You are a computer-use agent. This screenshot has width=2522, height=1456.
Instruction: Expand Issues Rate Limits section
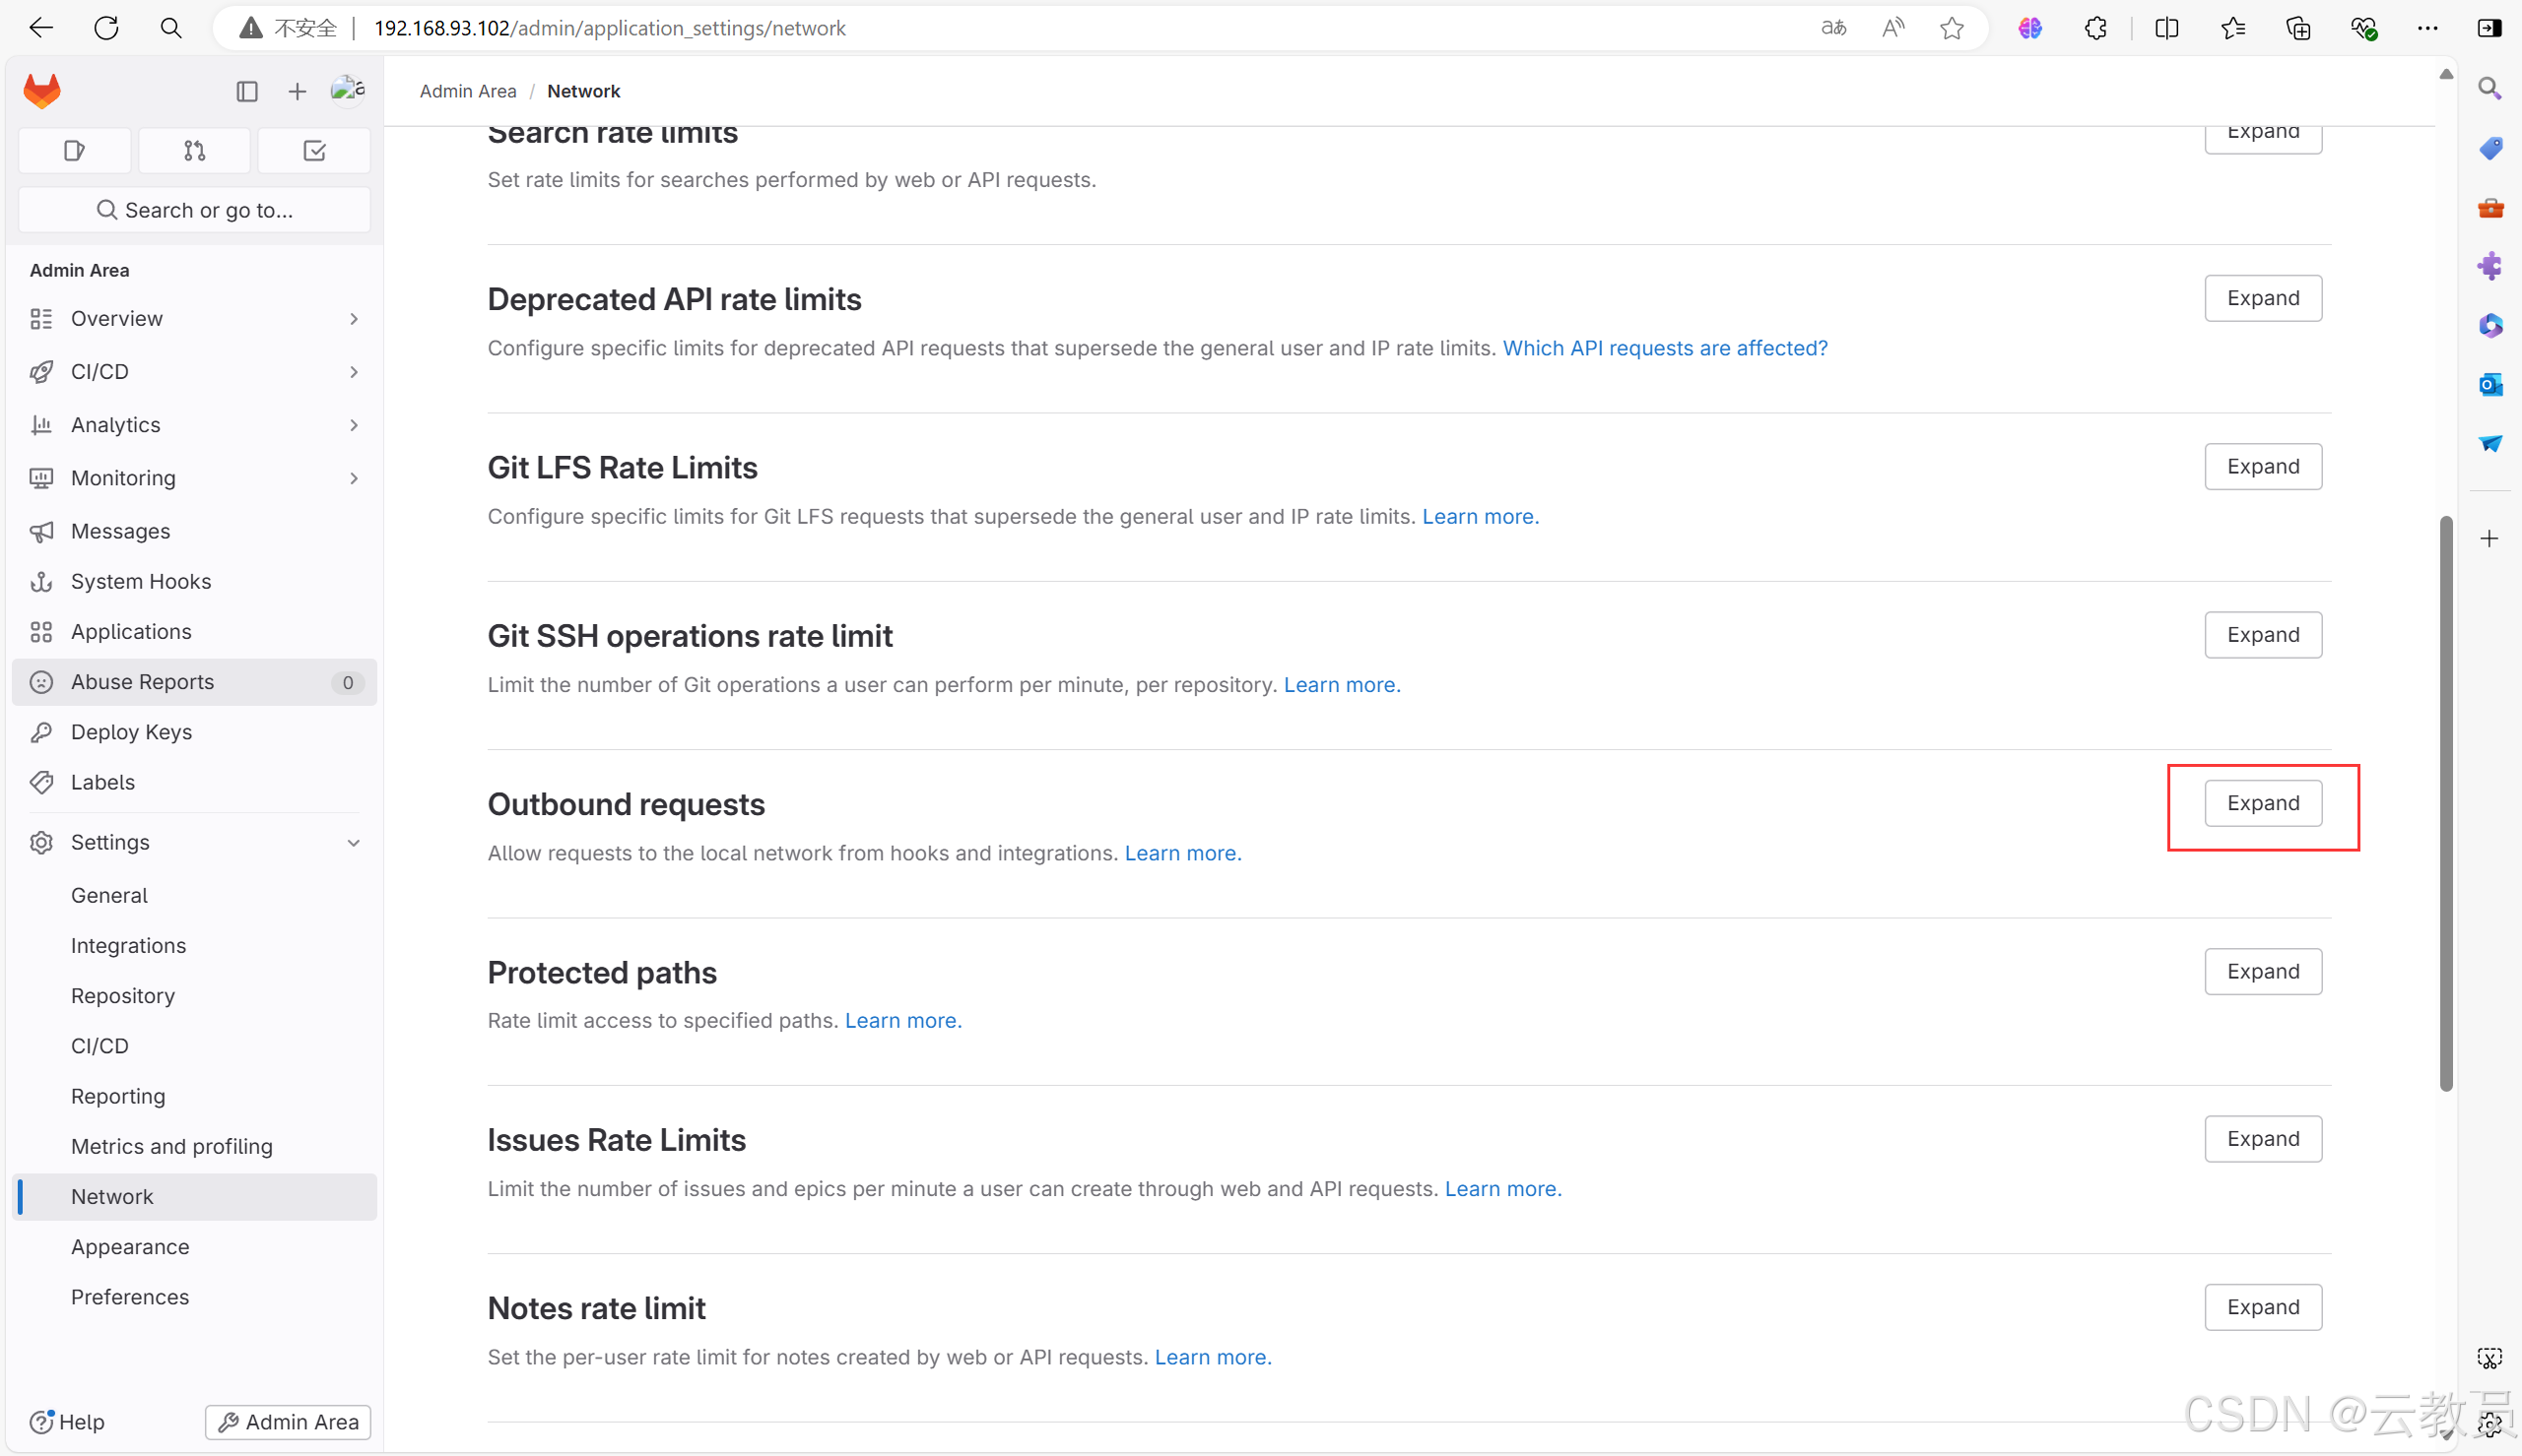[x=2263, y=1139]
